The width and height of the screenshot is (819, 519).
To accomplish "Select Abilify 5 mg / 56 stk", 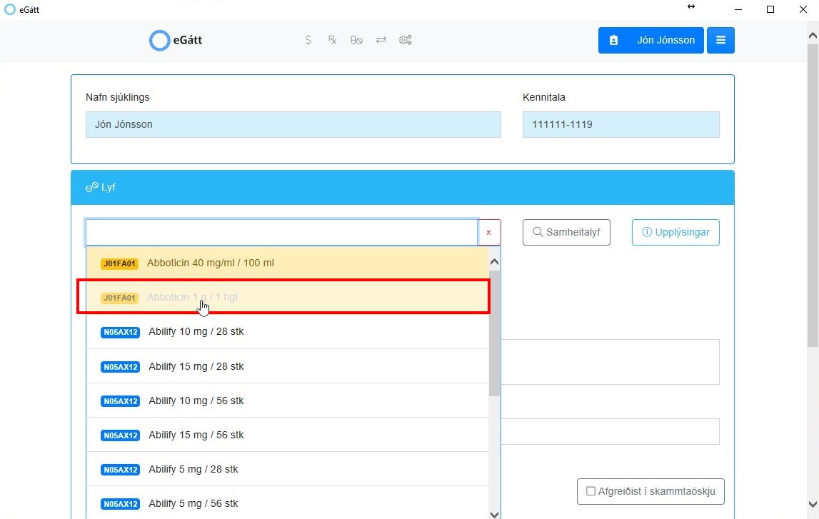I will click(x=287, y=503).
